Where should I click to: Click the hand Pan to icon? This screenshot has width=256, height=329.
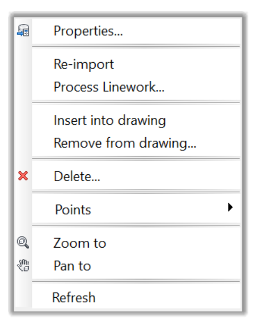pyautogui.click(x=23, y=265)
